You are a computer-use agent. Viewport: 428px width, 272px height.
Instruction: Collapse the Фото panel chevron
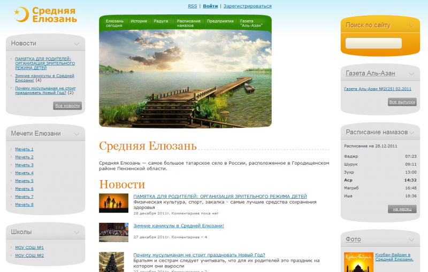pyautogui.click(x=411, y=240)
